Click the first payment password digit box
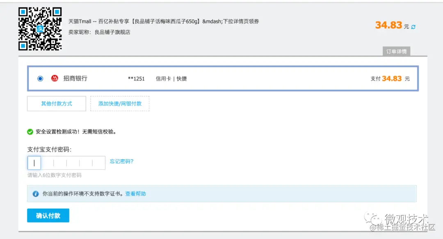This screenshot has width=443, height=239. pyautogui.click(x=34, y=163)
